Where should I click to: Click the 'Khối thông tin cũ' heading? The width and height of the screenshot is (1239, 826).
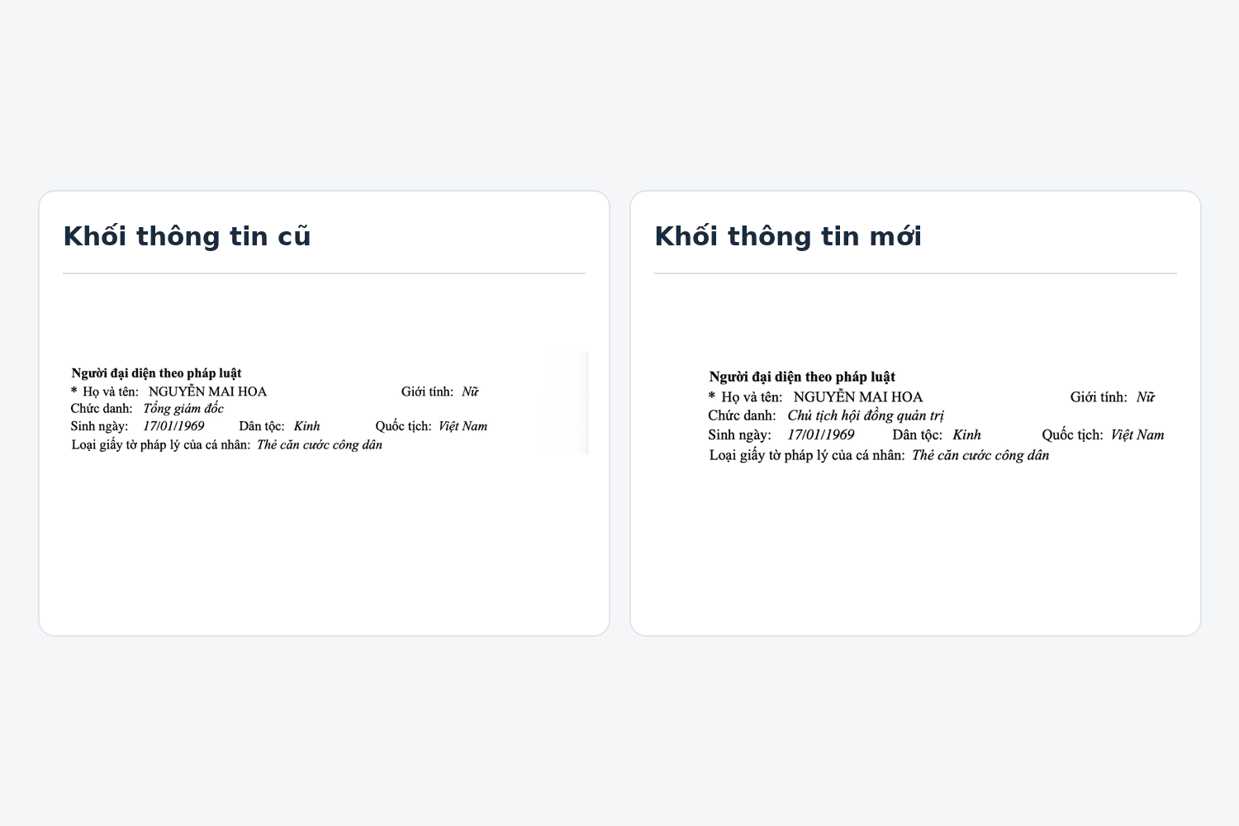coord(187,236)
